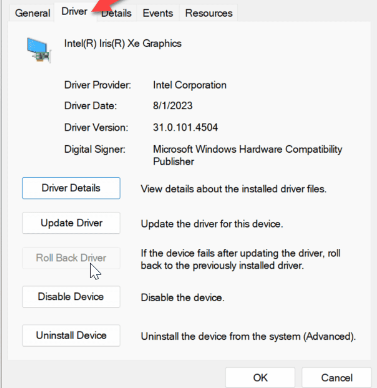The width and height of the screenshot is (377, 388).
Task: Click 'Disable the device.' description
Action: pos(182,297)
